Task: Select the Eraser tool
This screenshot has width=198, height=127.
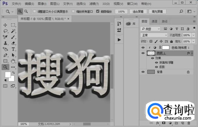Action: click(x=13, y=43)
